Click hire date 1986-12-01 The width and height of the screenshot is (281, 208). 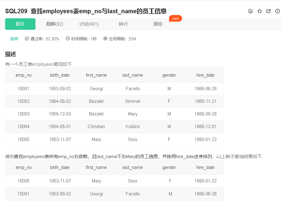pos(205,127)
